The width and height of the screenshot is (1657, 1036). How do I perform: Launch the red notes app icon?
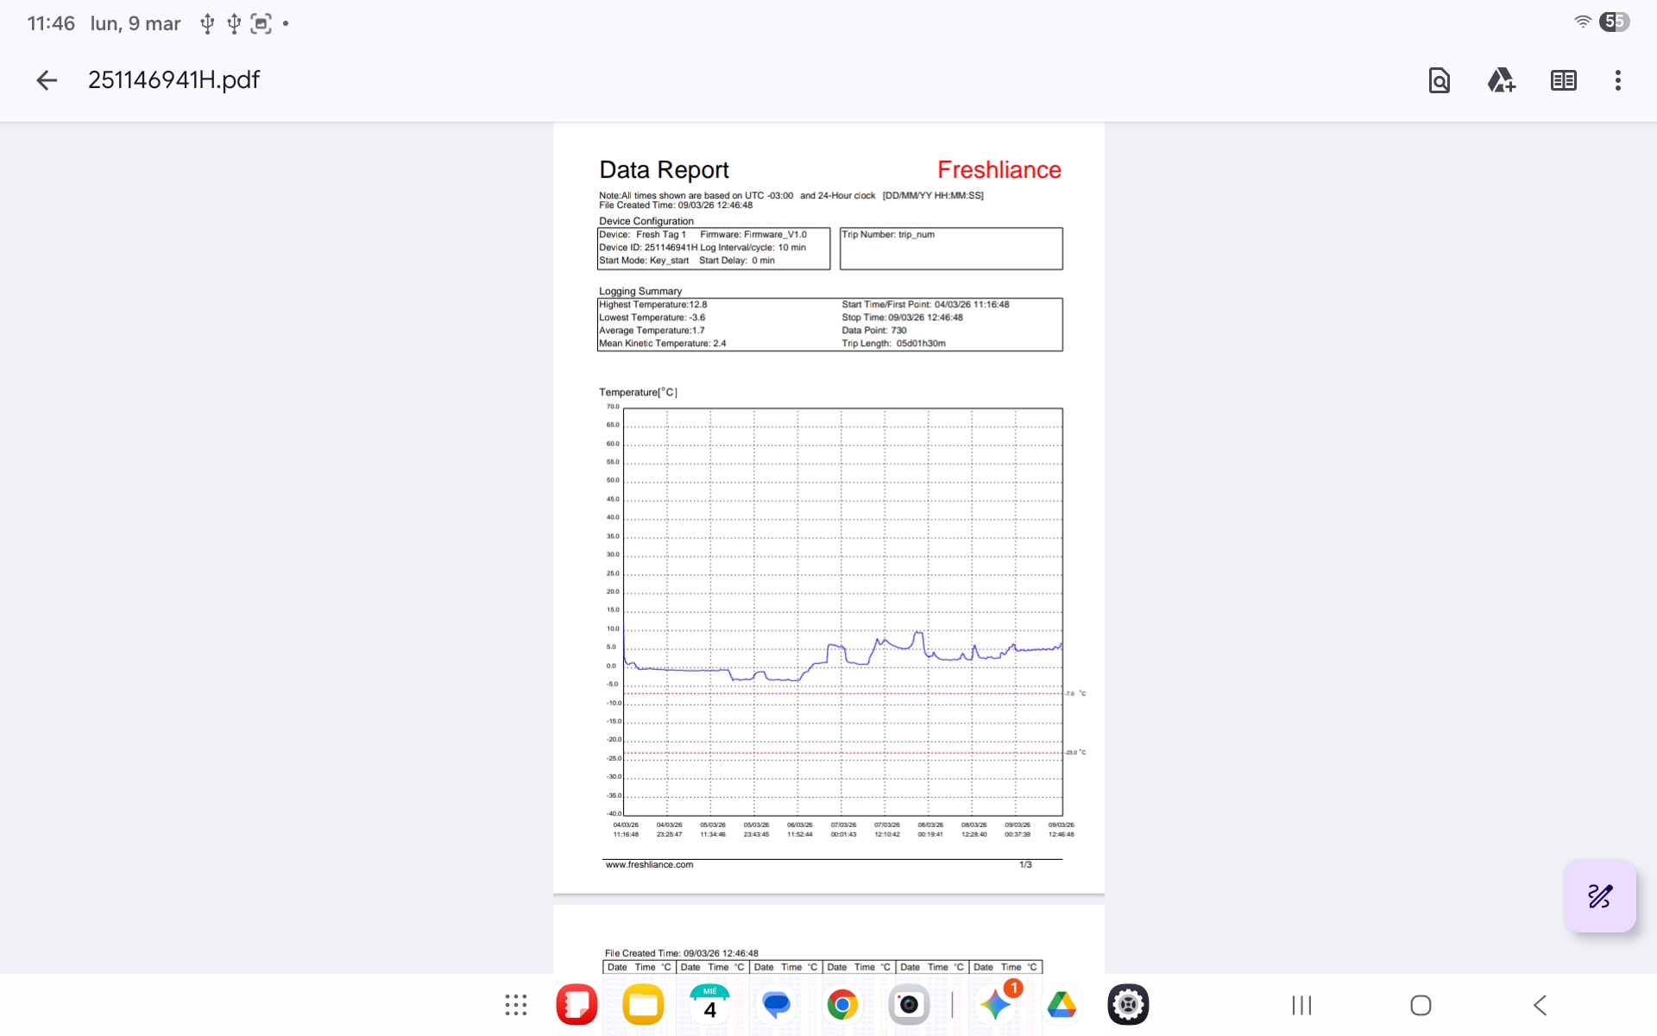(576, 1005)
